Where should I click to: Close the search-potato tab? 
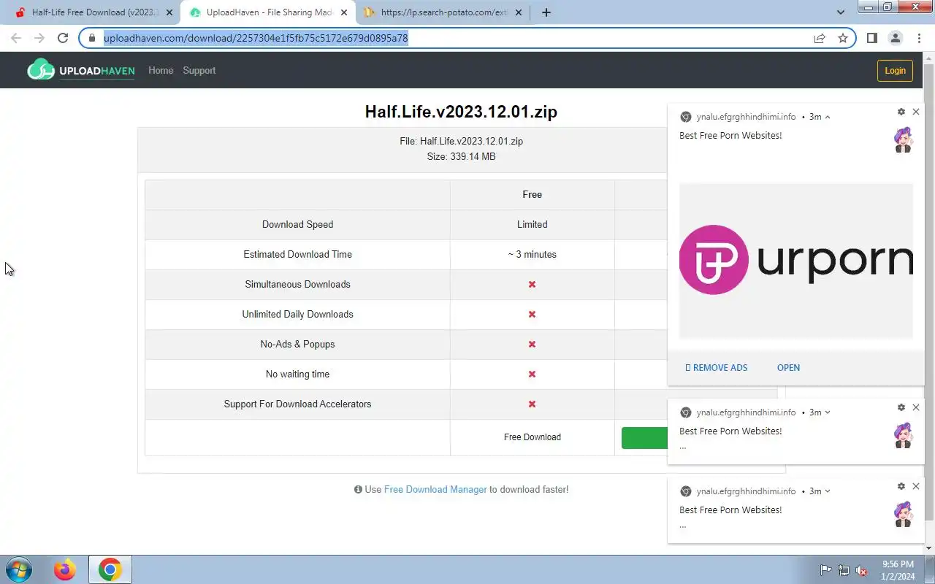tap(519, 12)
